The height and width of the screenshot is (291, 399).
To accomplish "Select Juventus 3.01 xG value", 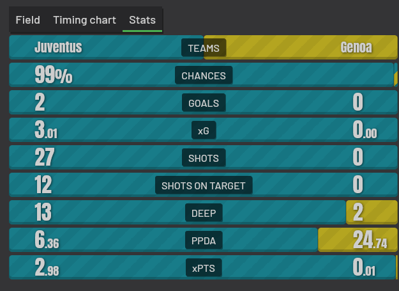I will click(46, 130).
